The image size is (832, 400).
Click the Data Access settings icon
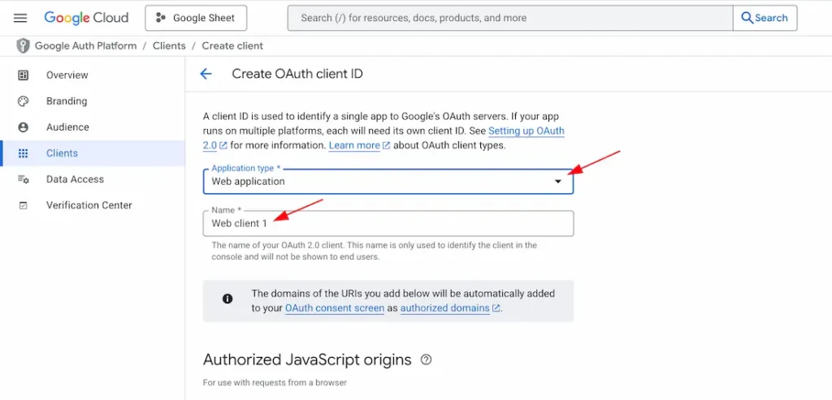point(24,179)
